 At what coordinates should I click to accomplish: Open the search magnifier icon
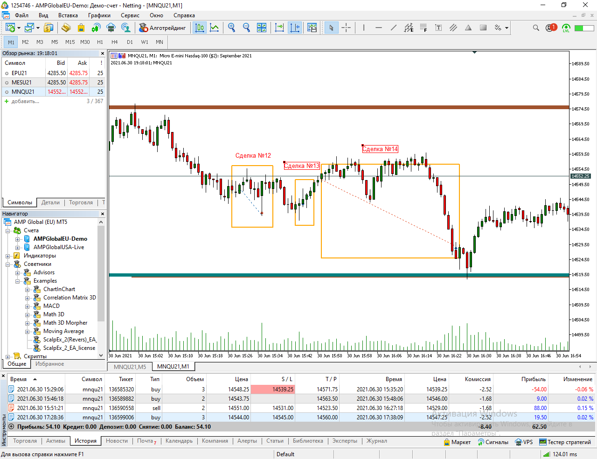tap(536, 28)
